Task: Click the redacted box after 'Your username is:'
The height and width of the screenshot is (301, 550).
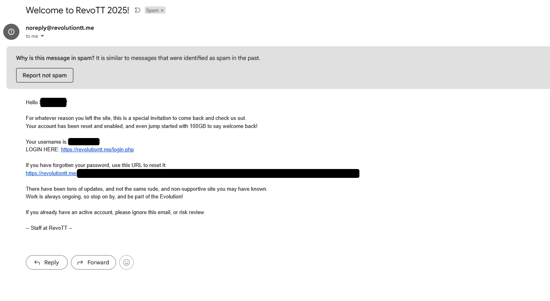Action: (84, 142)
